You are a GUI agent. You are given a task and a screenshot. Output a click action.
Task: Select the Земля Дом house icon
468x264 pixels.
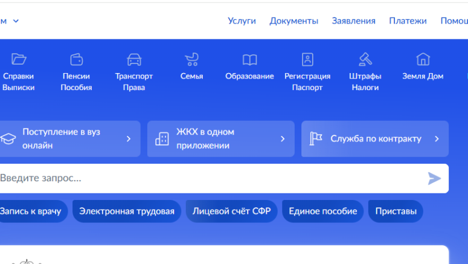point(423,59)
